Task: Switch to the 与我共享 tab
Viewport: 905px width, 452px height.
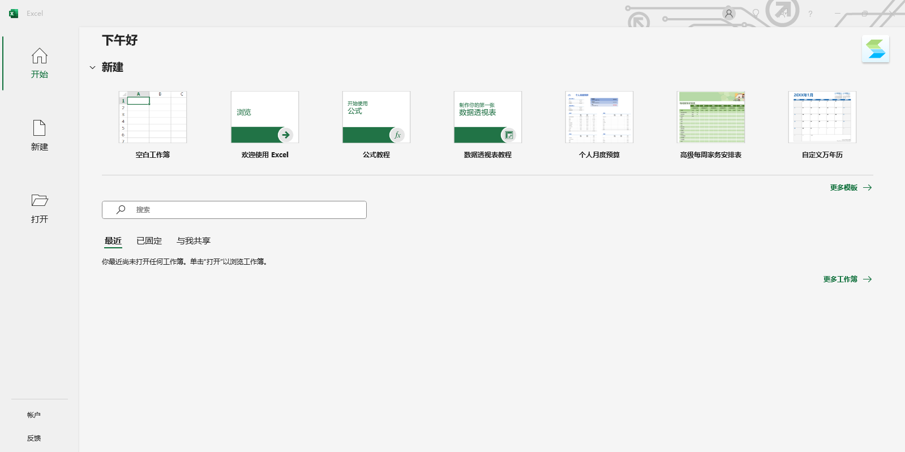Action: coord(193,241)
